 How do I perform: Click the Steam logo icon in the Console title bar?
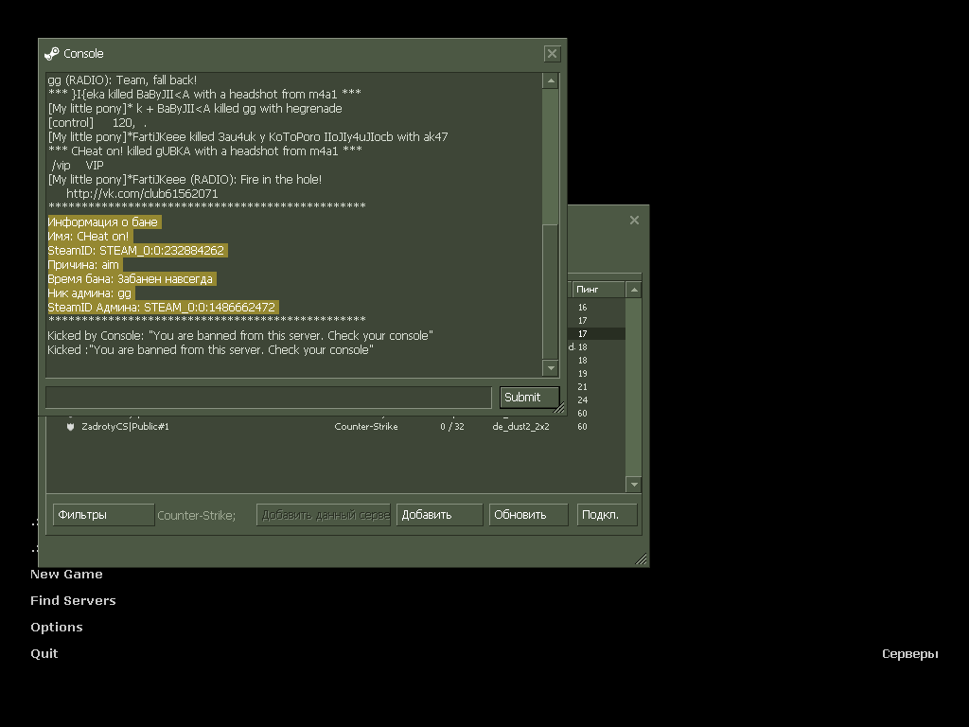(52, 54)
